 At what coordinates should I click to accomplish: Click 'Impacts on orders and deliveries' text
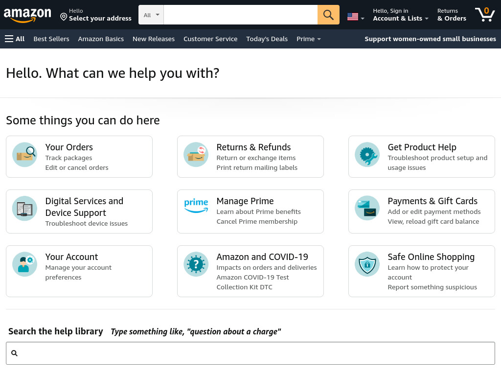[x=267, y=268]
